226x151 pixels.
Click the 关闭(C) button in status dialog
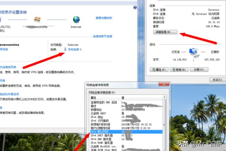(x=217, y=80)
